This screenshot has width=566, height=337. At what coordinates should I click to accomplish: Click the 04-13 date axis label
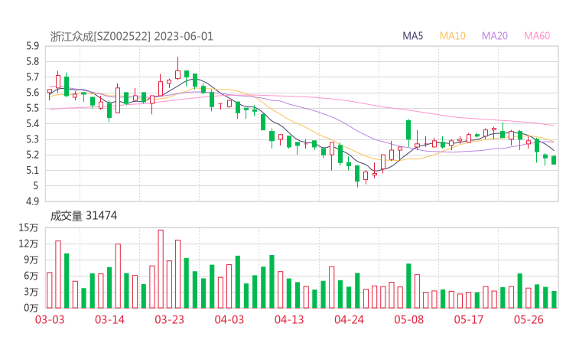coord(289,319)
